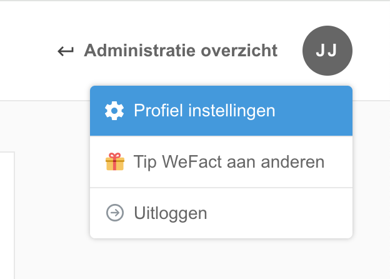Open Profiel instellingen from the menu

204,111
